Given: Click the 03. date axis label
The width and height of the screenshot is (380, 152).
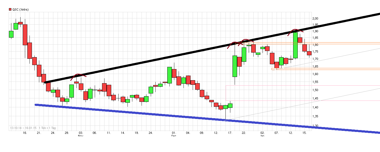Looking at the screenshot, I should click(81, 133).
